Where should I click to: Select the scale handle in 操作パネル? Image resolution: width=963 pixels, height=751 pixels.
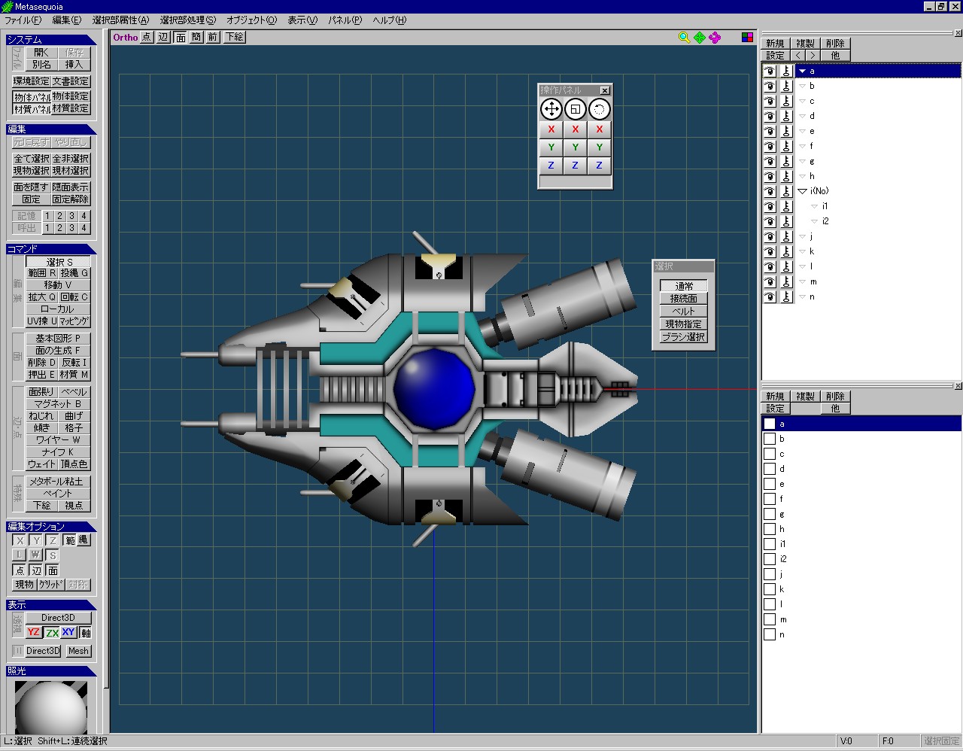(x=575, y=109)
